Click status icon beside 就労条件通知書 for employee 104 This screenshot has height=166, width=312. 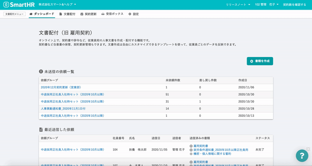pyautogui.click(x=191, y=150)
